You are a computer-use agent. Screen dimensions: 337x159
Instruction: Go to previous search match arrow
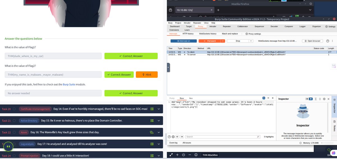177,137
